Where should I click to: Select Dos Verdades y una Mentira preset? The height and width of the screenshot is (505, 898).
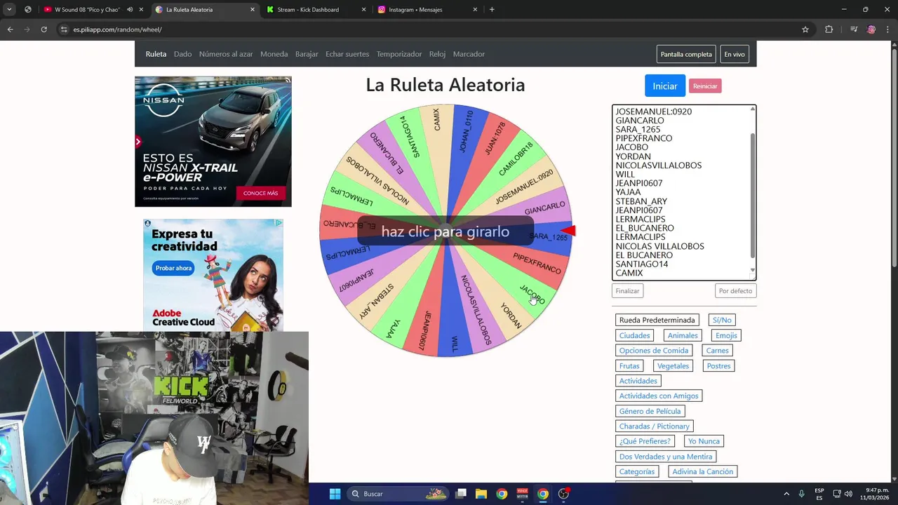[x=666, y=457]
